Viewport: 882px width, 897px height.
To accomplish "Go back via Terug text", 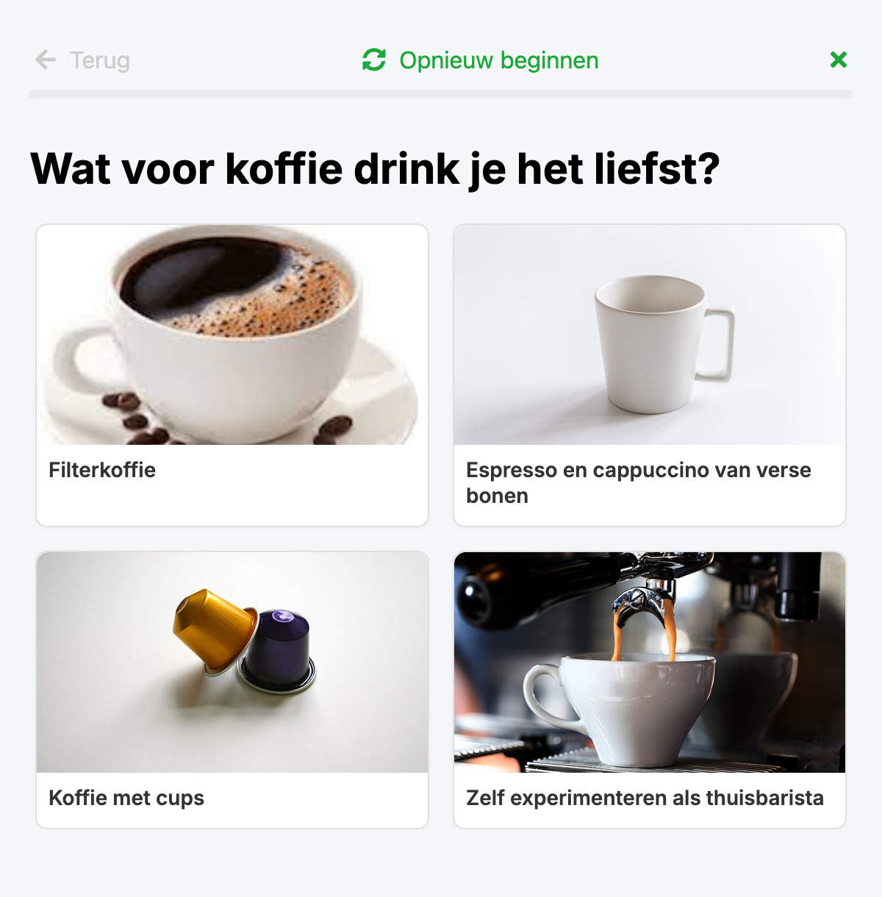I will 100,60.
